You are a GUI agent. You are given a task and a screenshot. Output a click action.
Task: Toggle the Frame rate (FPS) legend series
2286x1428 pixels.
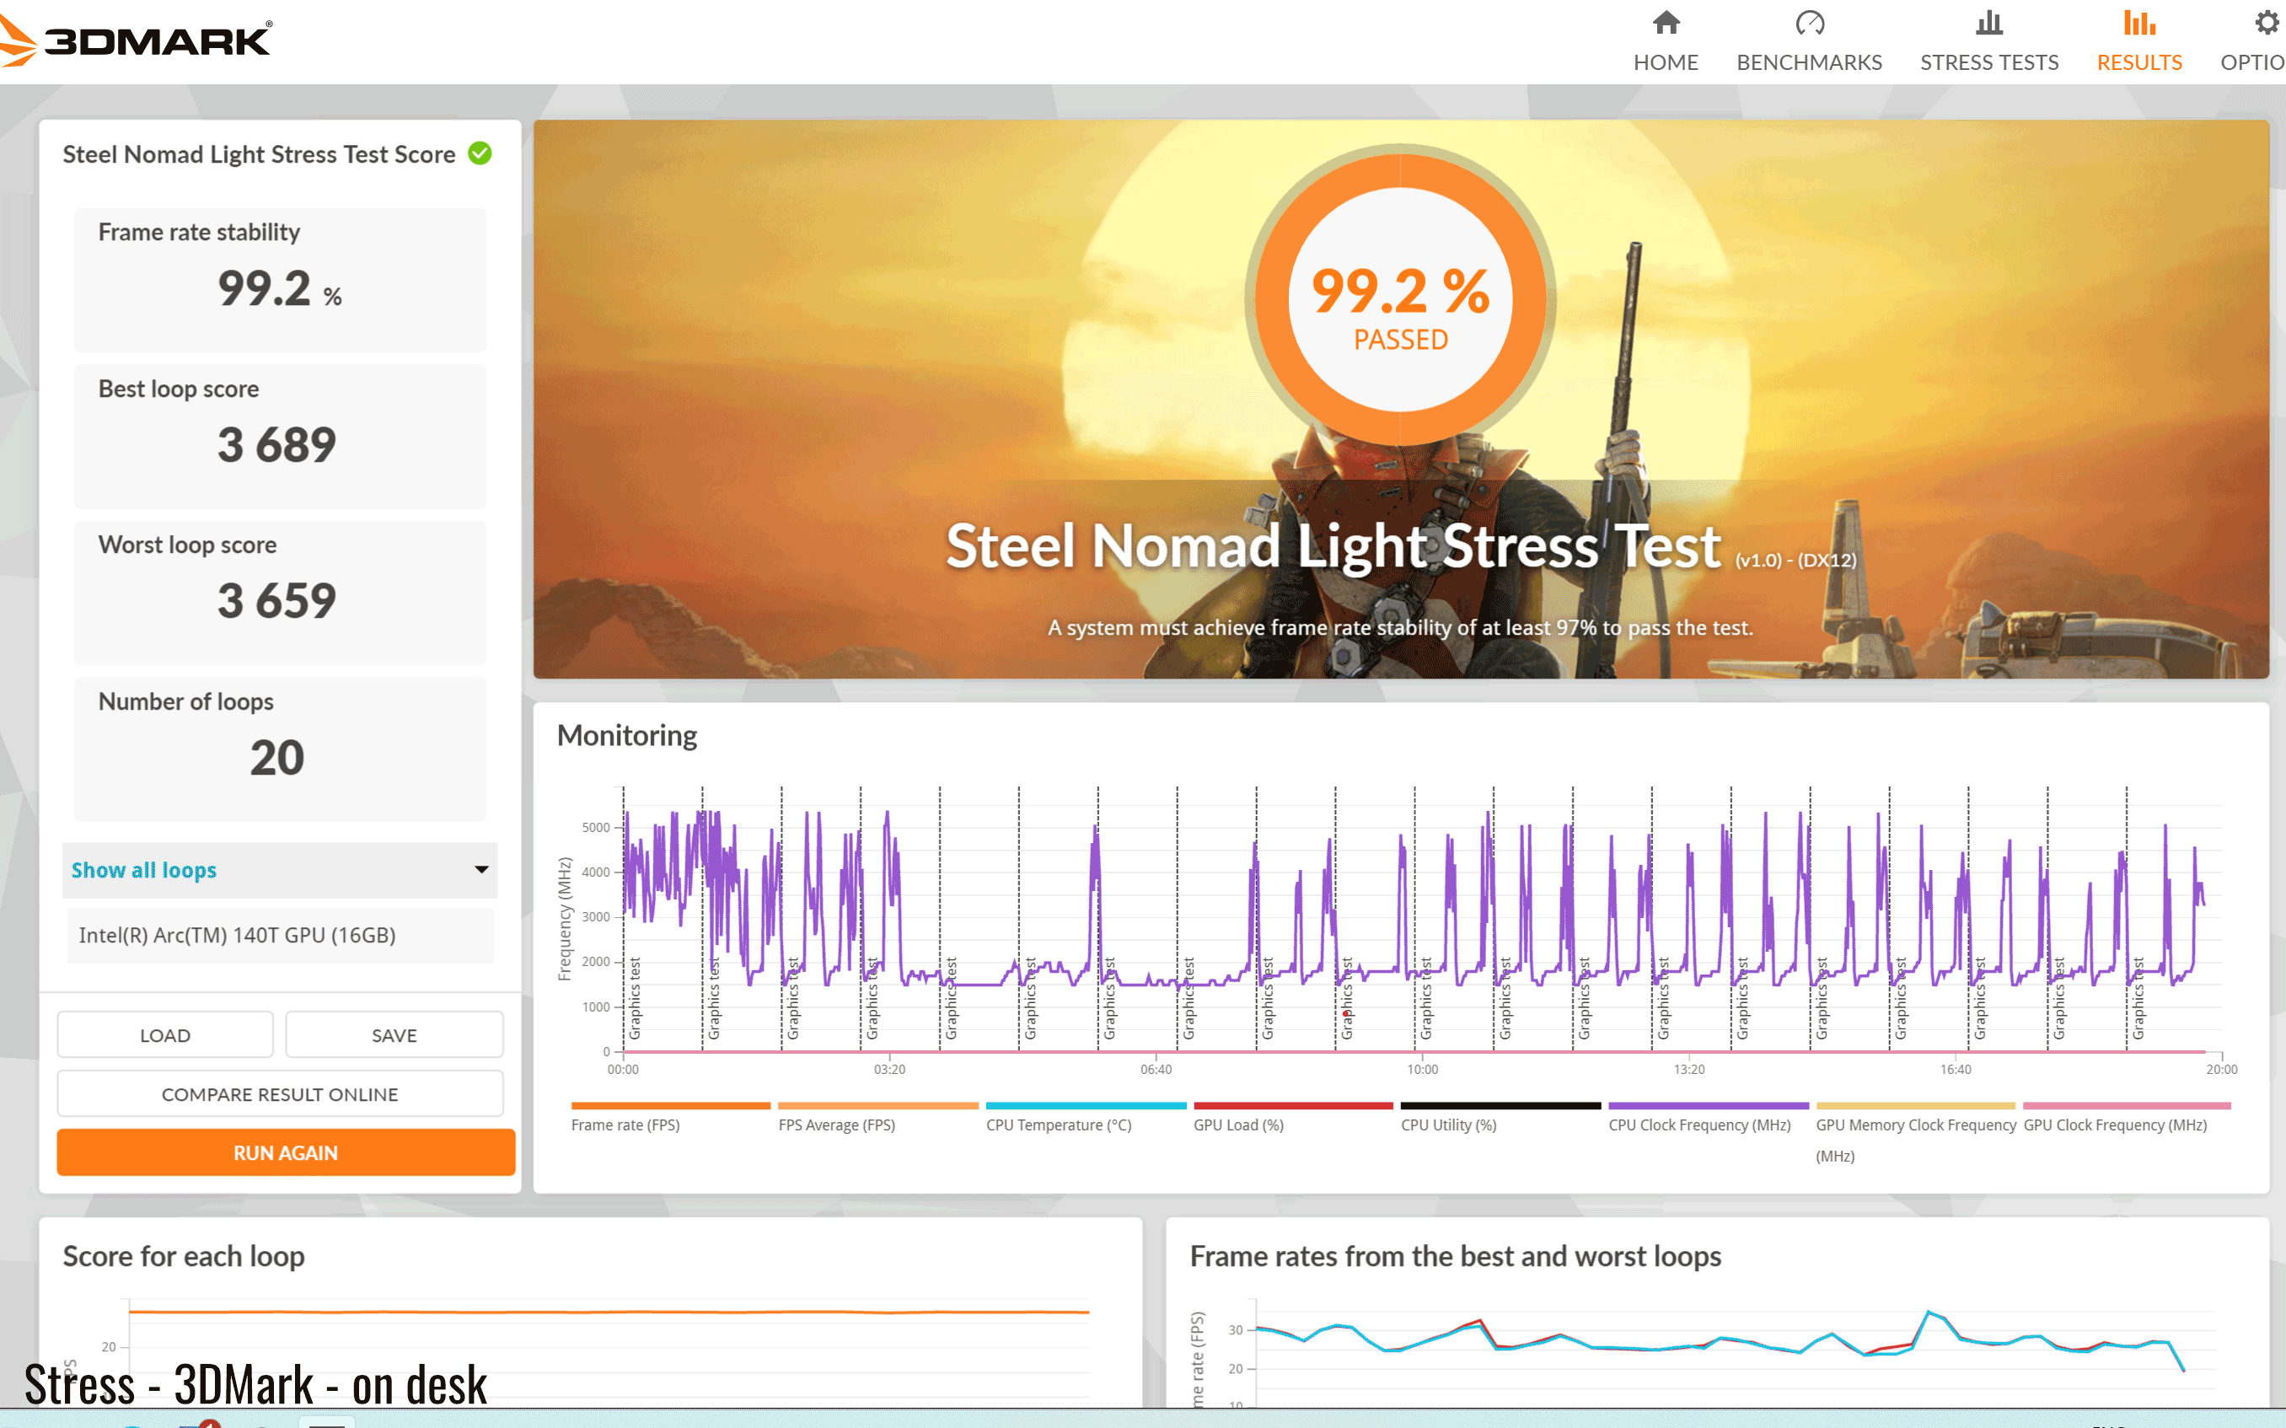click(670, 1117)
